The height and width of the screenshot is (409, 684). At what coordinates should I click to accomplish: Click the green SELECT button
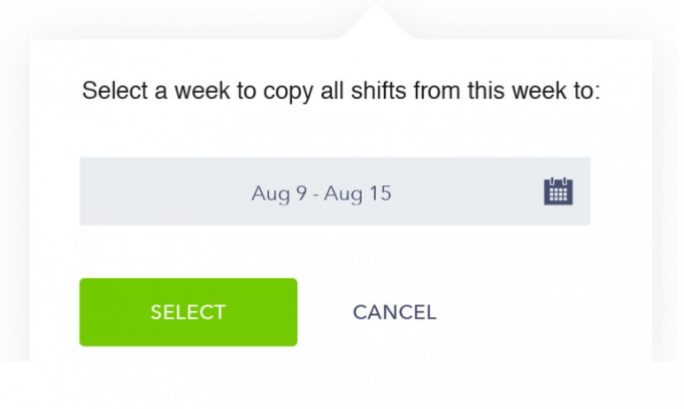click(x=188, y=313)
